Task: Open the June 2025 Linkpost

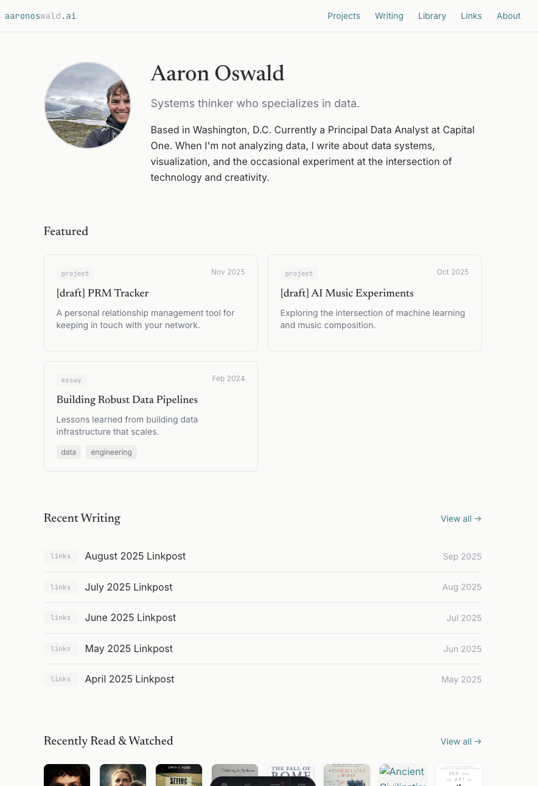Action: tap(130, 618)
